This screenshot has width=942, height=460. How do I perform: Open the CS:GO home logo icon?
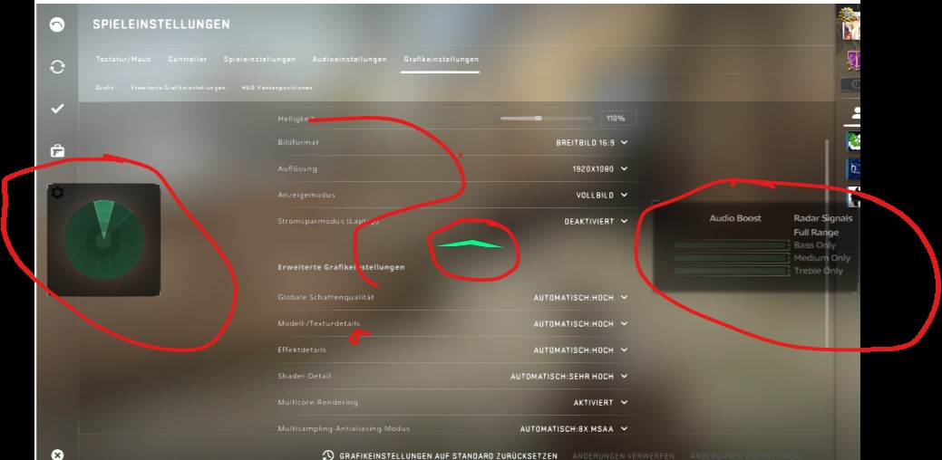57,24
